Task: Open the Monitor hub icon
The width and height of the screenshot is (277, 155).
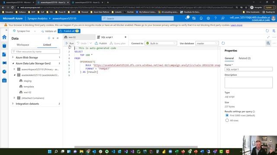Action: (4, 72)
